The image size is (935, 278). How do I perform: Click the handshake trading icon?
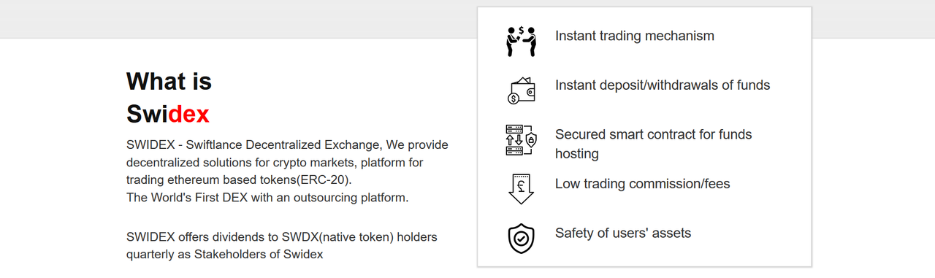point(521,41)
